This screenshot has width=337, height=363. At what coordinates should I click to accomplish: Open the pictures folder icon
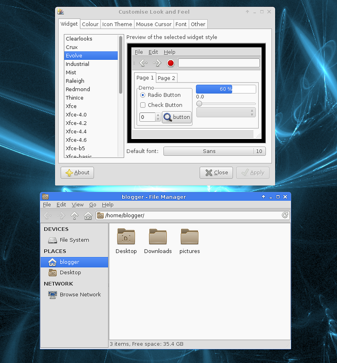pyautogui.click(x=190, y=236)
